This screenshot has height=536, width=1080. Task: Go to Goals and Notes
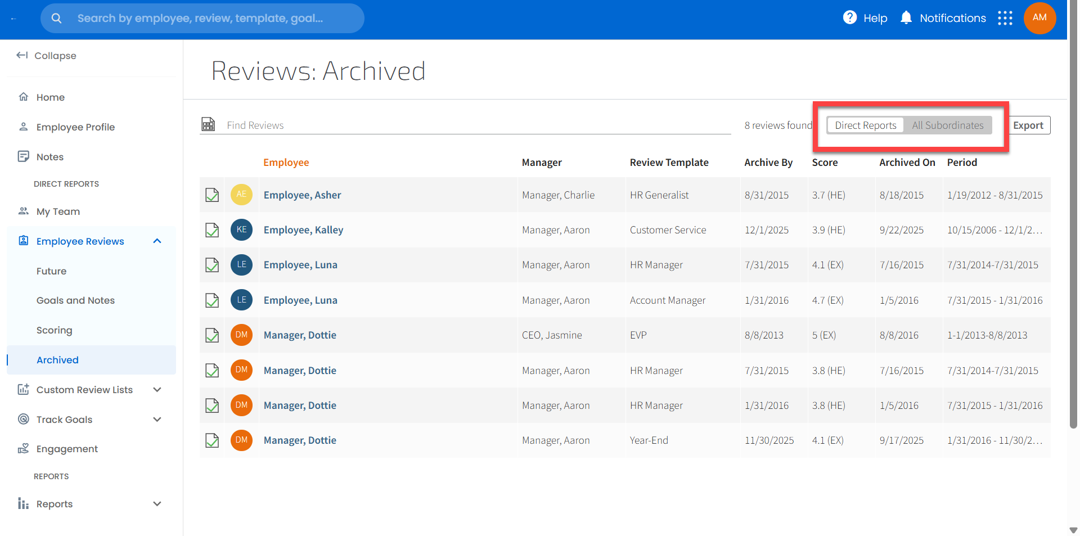(x=75, y=300)
